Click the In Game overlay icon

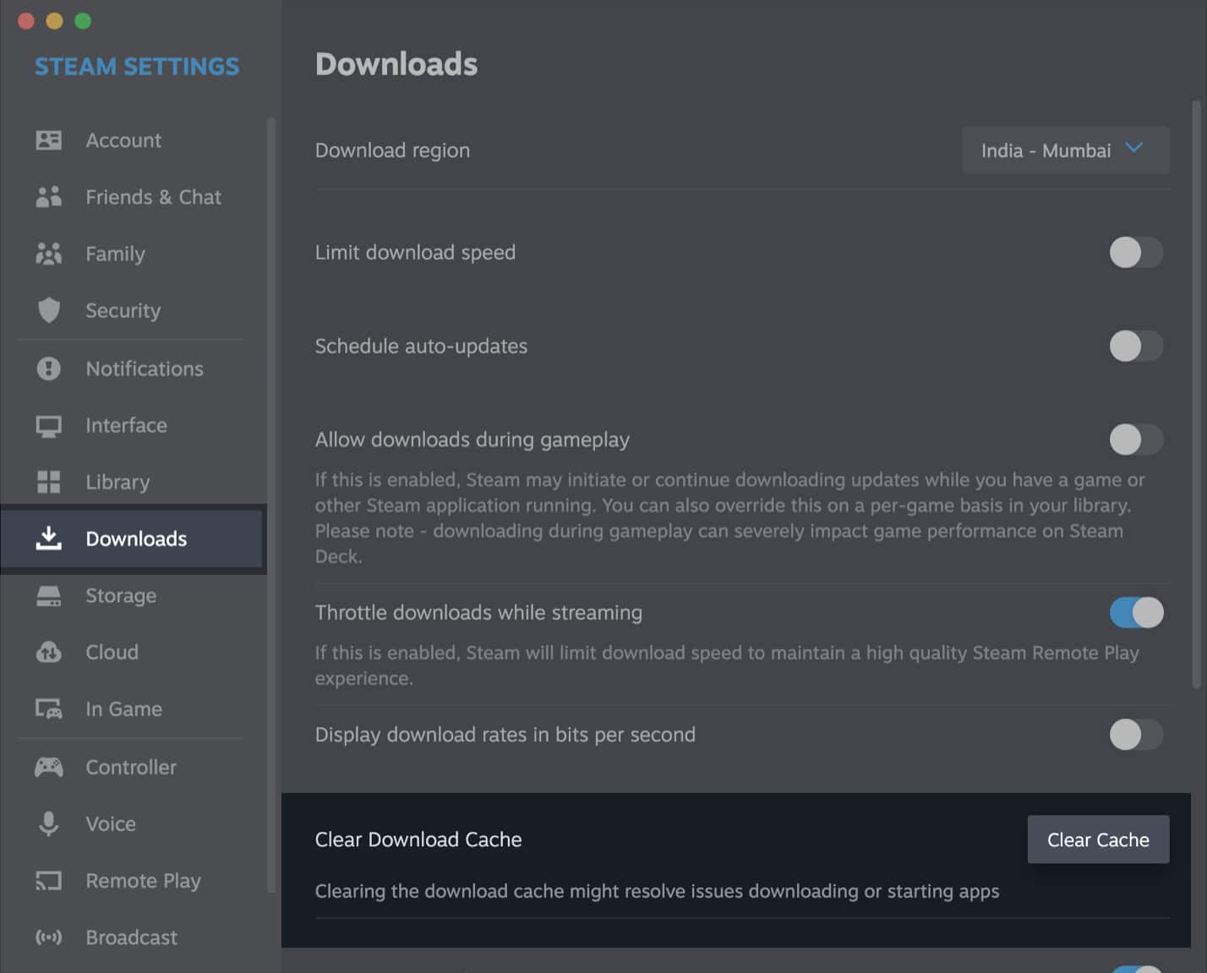pyautogui.click(x=48, y=709)
